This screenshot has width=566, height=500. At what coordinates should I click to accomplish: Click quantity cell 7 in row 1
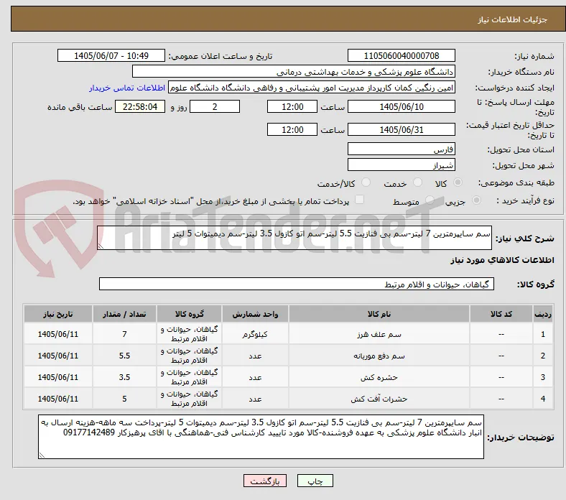pos(124,334)
